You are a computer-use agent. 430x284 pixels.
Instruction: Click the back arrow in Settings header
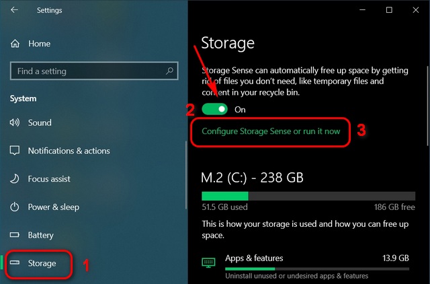point(14,10)
